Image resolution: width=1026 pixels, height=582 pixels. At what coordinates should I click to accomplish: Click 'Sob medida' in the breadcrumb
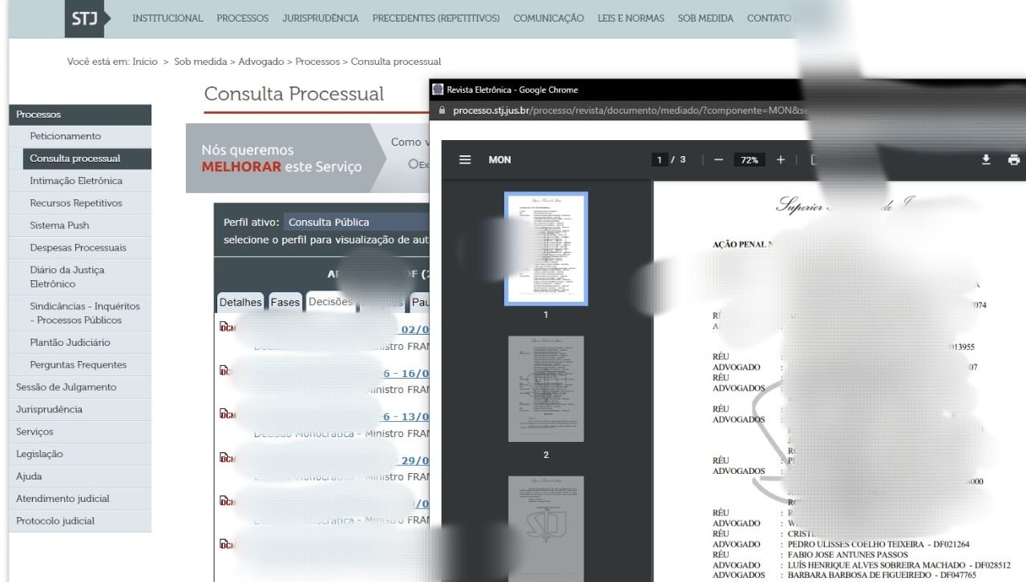[200, 62]
